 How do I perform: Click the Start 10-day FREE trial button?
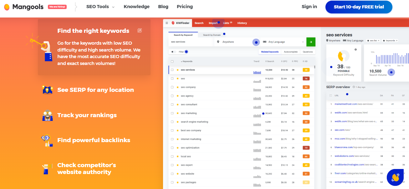(x=359, y=7)
